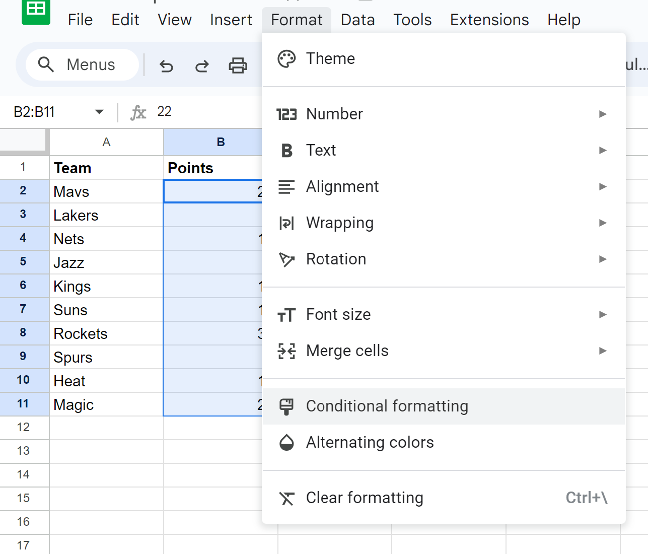This screenshot has height=554, width=648.
Task: Open the Insert menu
Action: (231, 20)
